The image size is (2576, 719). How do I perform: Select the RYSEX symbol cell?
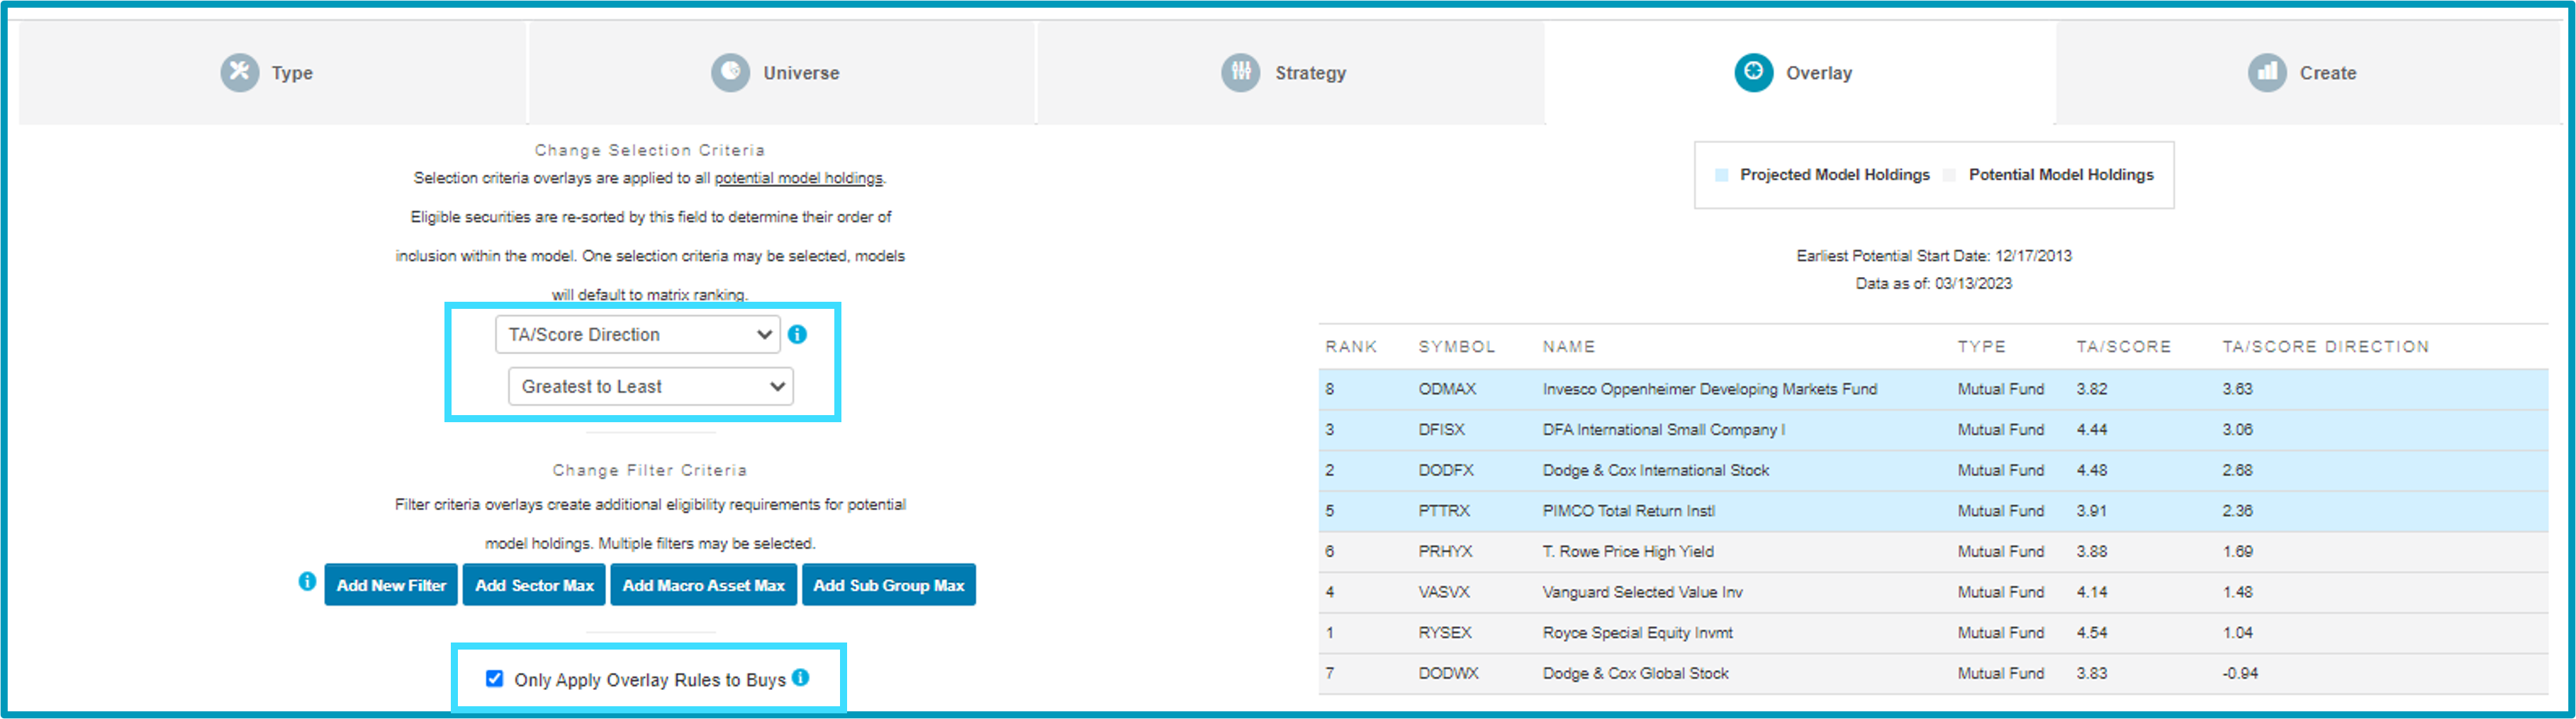tap(1445, 633)
